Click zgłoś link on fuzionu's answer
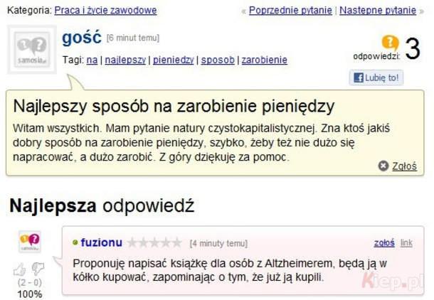 point(384,242)
